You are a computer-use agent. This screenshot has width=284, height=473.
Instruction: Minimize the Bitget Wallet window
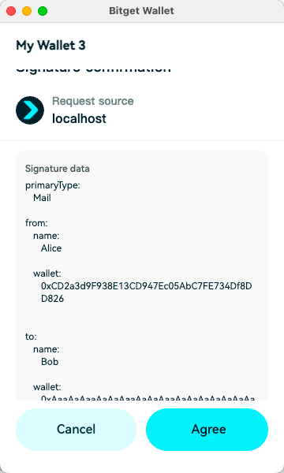coord(27,12)
